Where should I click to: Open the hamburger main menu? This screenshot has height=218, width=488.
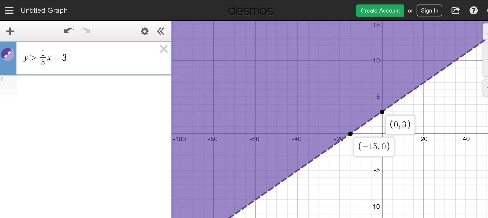tap(9, 10)
